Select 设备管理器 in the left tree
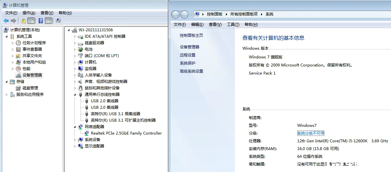This screenshot has height=172, width=391. tap(32, 75)
